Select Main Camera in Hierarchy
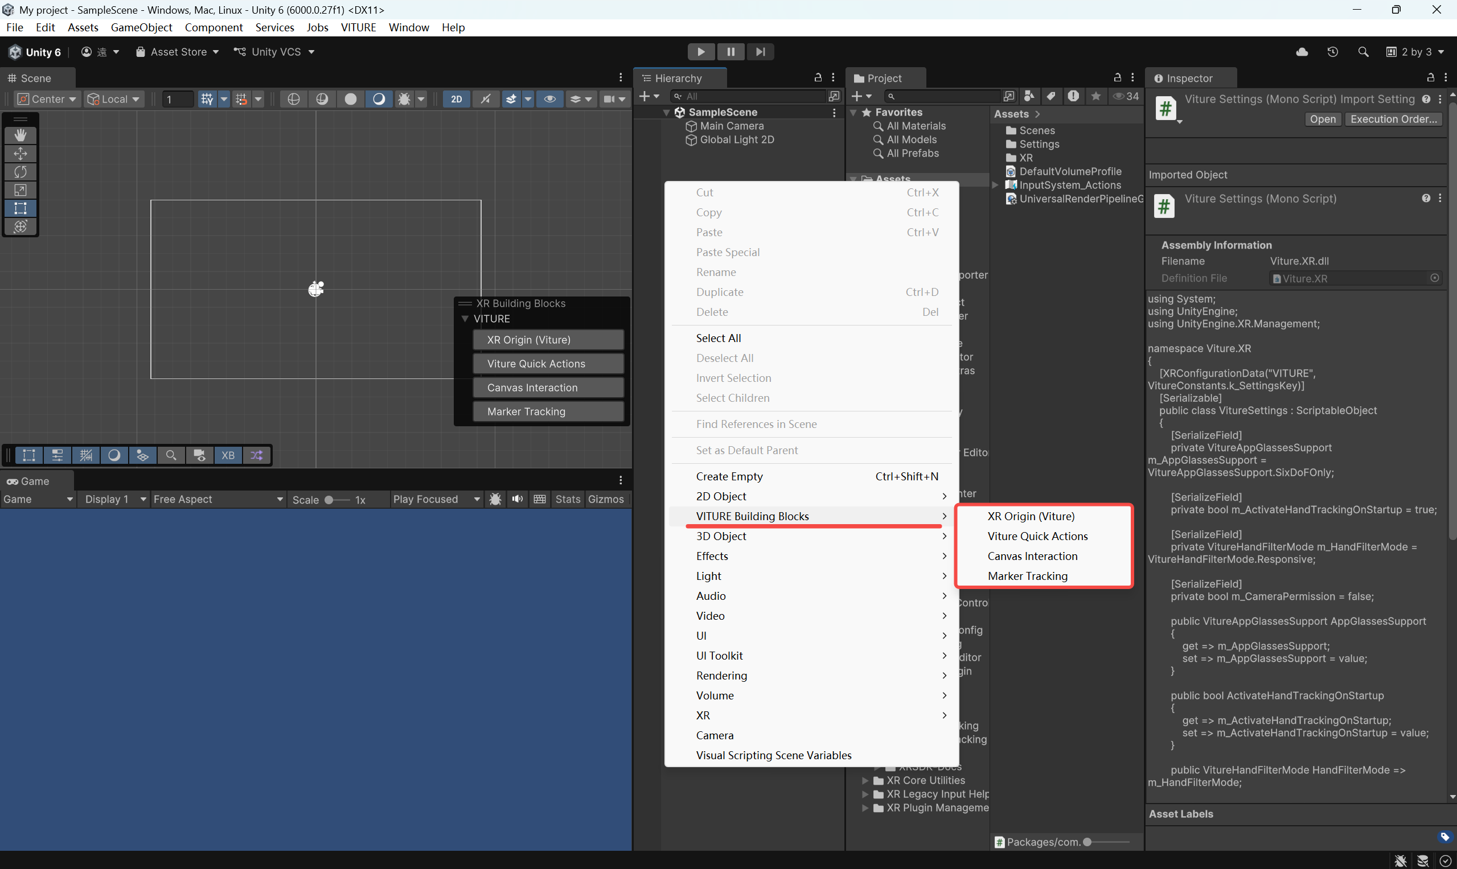This screenshot has width=1457, height=869. [x=731, y=126]
